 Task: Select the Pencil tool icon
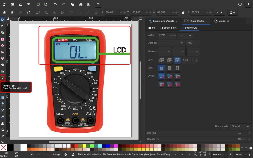click(x=3, y=78)
